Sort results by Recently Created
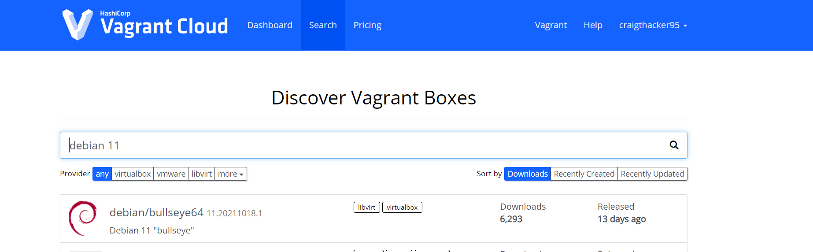813x252 pixels. pos(584,174)
